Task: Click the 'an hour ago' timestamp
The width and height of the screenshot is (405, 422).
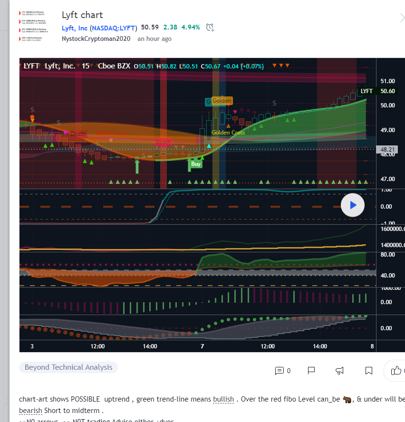Action: point(154,39)
